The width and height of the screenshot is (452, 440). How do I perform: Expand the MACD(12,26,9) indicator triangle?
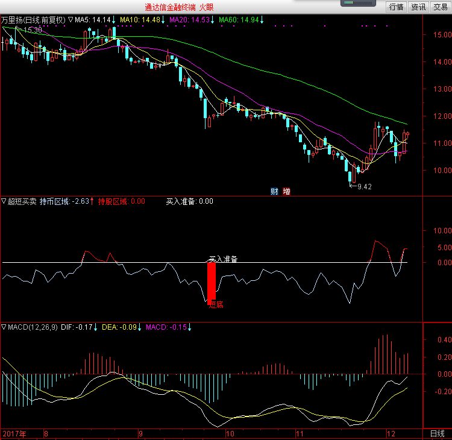[x=4, y=327]
